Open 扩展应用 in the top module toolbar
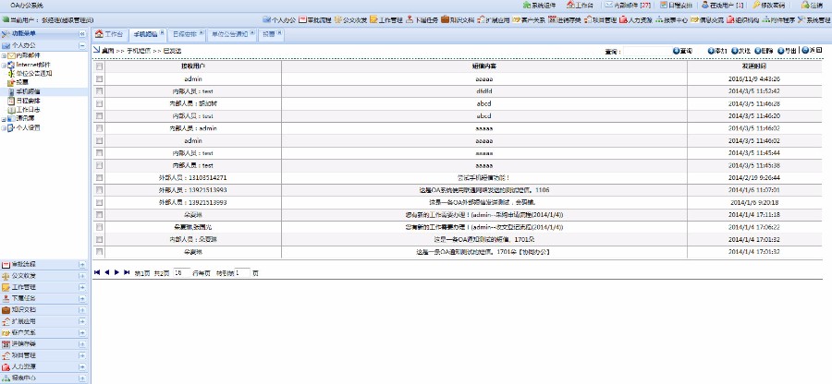 494,19
